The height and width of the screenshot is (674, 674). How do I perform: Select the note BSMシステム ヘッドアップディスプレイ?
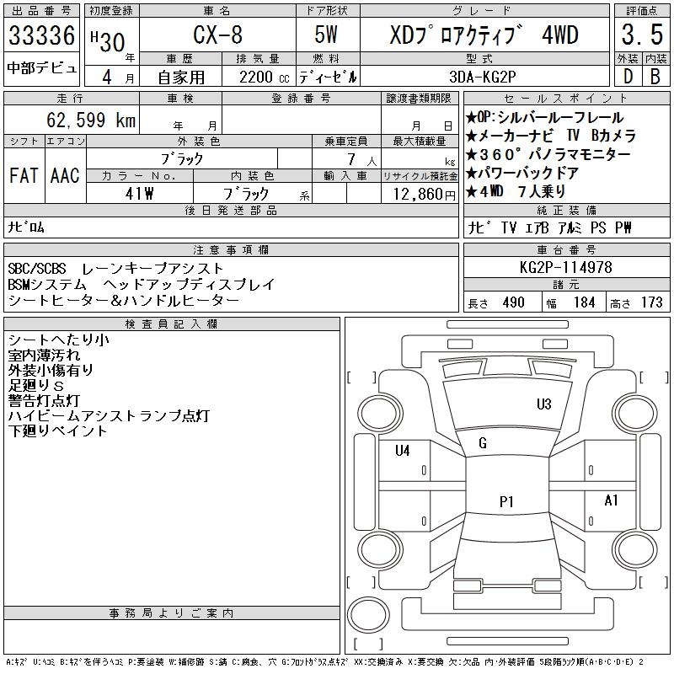click(x=141, y=285)
